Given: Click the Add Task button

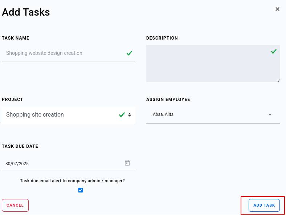Looking at the screenshot, I should tap(264, 205).
